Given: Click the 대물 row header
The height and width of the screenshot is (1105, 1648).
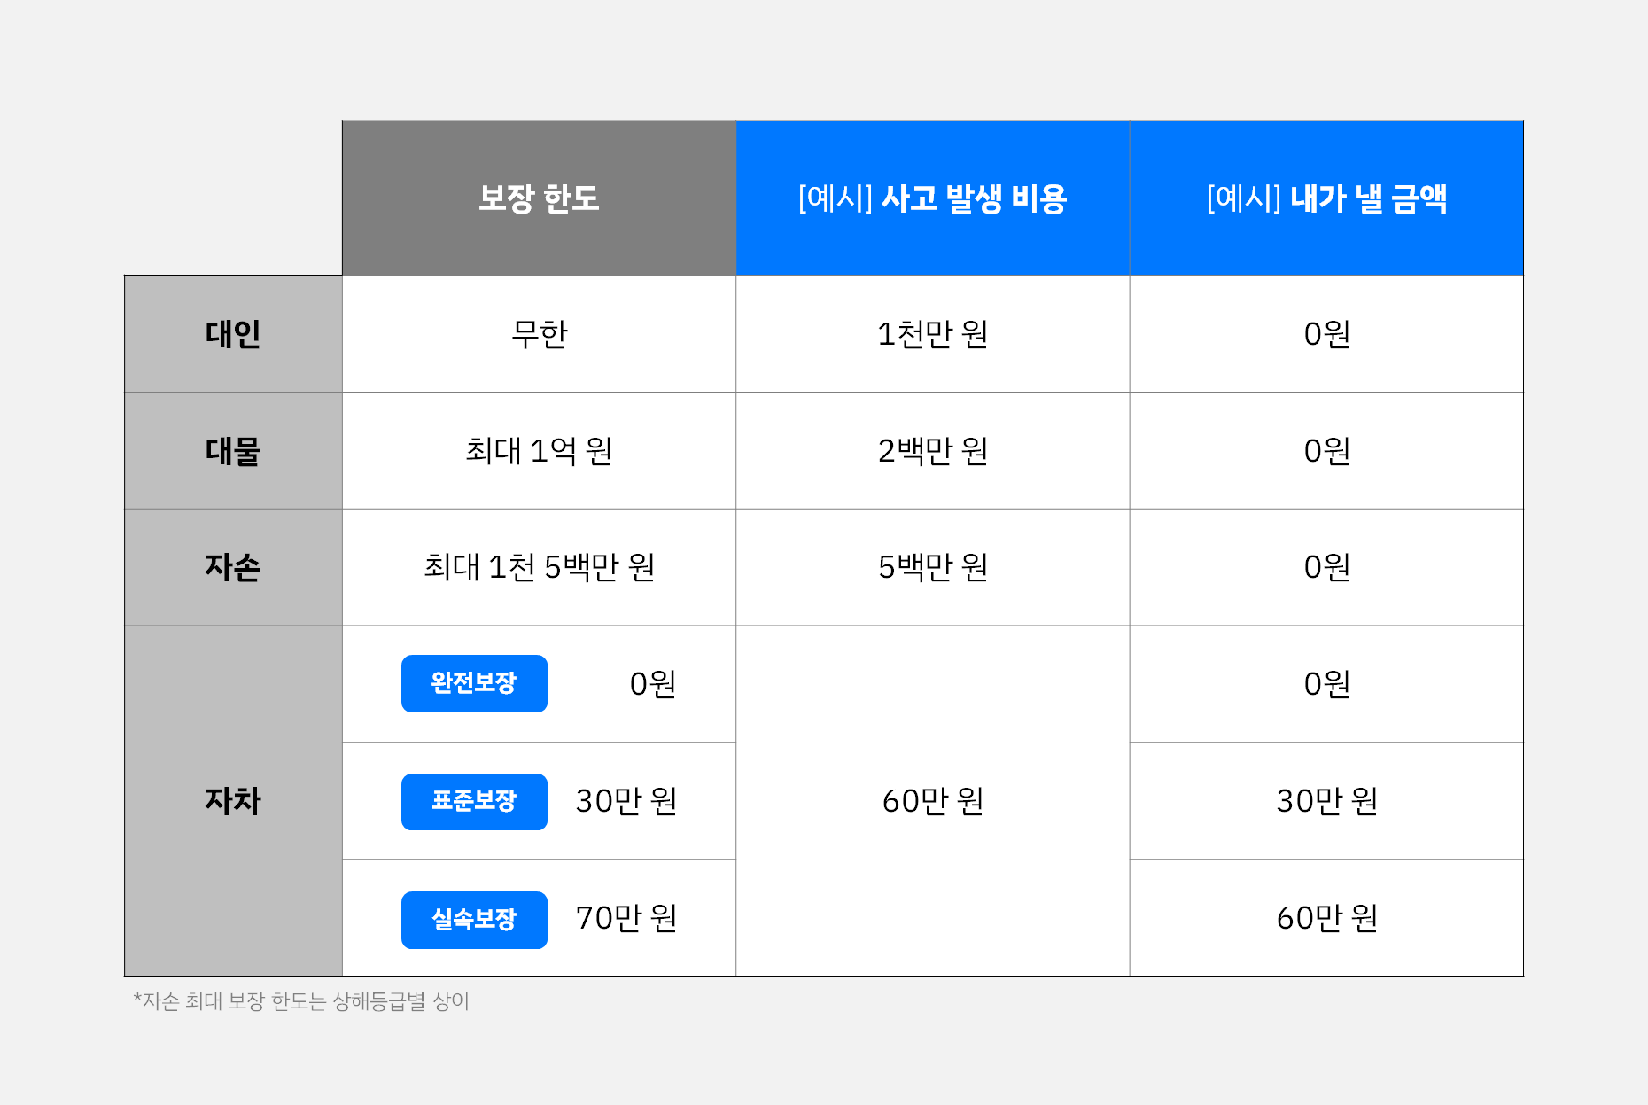Looking at the screenshot, I should [x=233, y=451].
